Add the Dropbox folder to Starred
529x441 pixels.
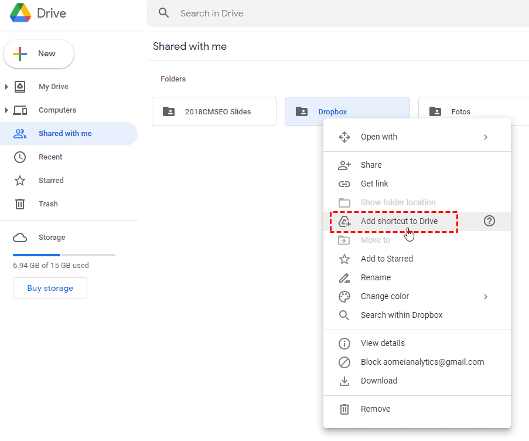coord(388,259)
